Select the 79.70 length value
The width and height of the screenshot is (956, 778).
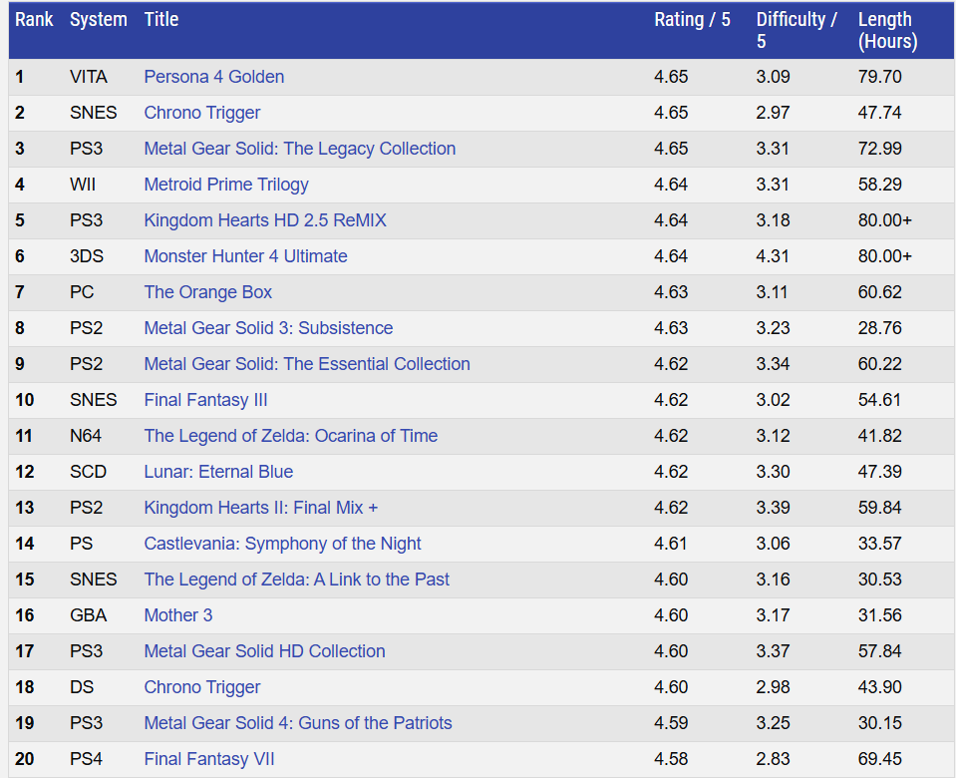(x=880, y=77)
